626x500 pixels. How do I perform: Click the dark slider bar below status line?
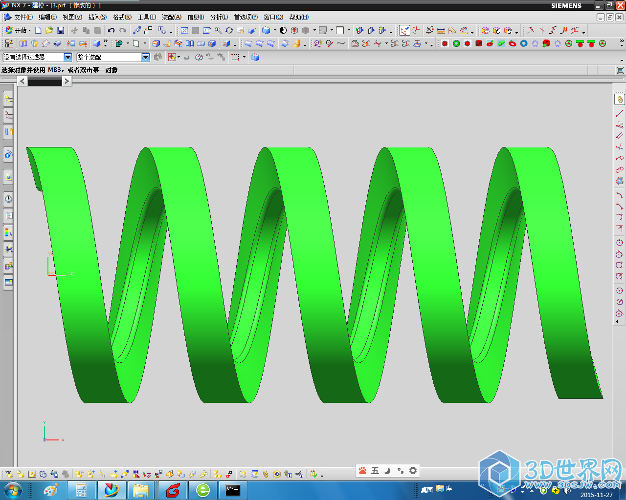tap(45, 82)
